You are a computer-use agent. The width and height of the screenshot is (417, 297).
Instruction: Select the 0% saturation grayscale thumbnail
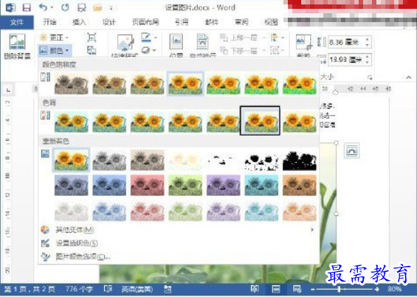(x=72, y=84)
